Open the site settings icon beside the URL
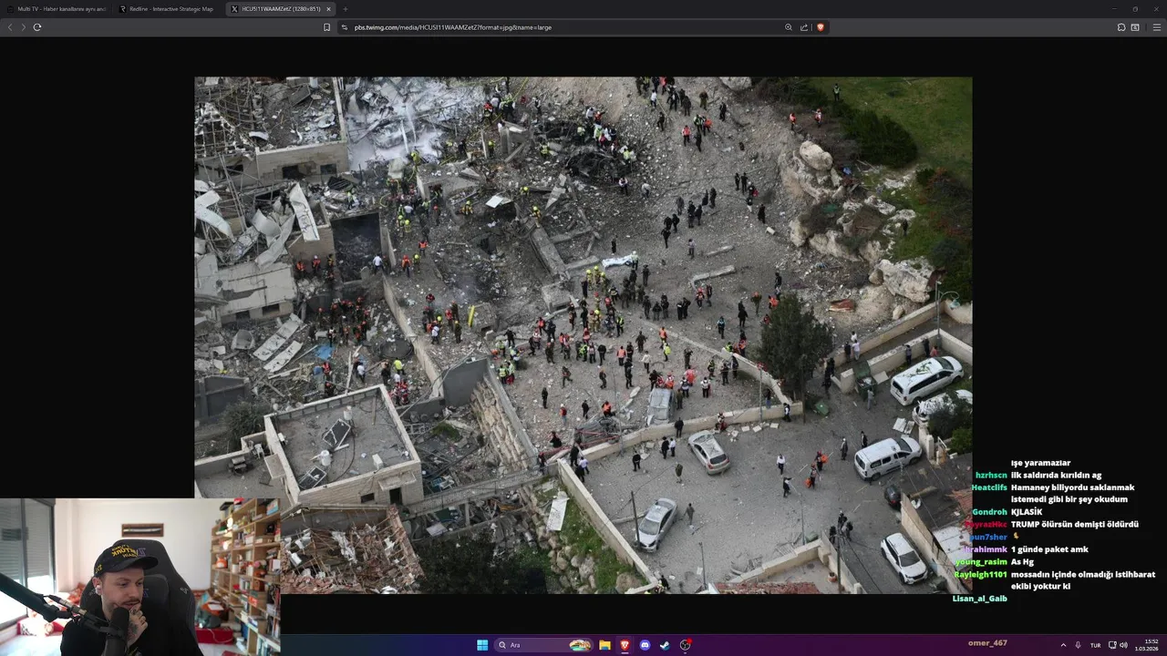1167x656 pixels. coord(345,27)
